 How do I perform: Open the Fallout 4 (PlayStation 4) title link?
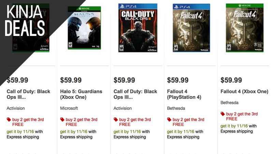[x=184, y=94]
